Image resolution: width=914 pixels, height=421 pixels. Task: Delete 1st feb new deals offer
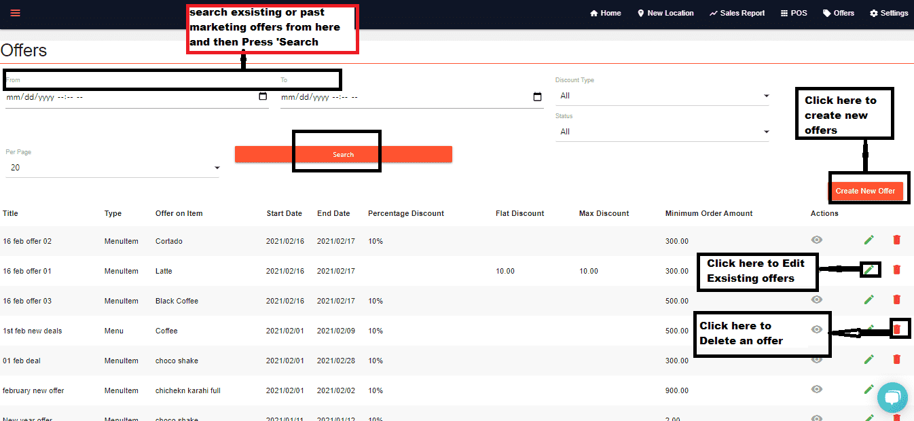896,329
